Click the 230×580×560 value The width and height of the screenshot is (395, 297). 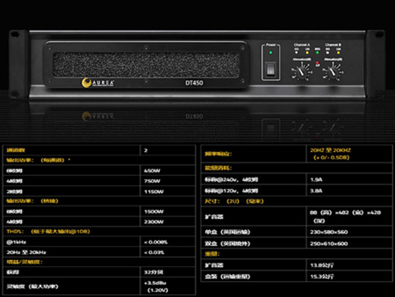329,232
